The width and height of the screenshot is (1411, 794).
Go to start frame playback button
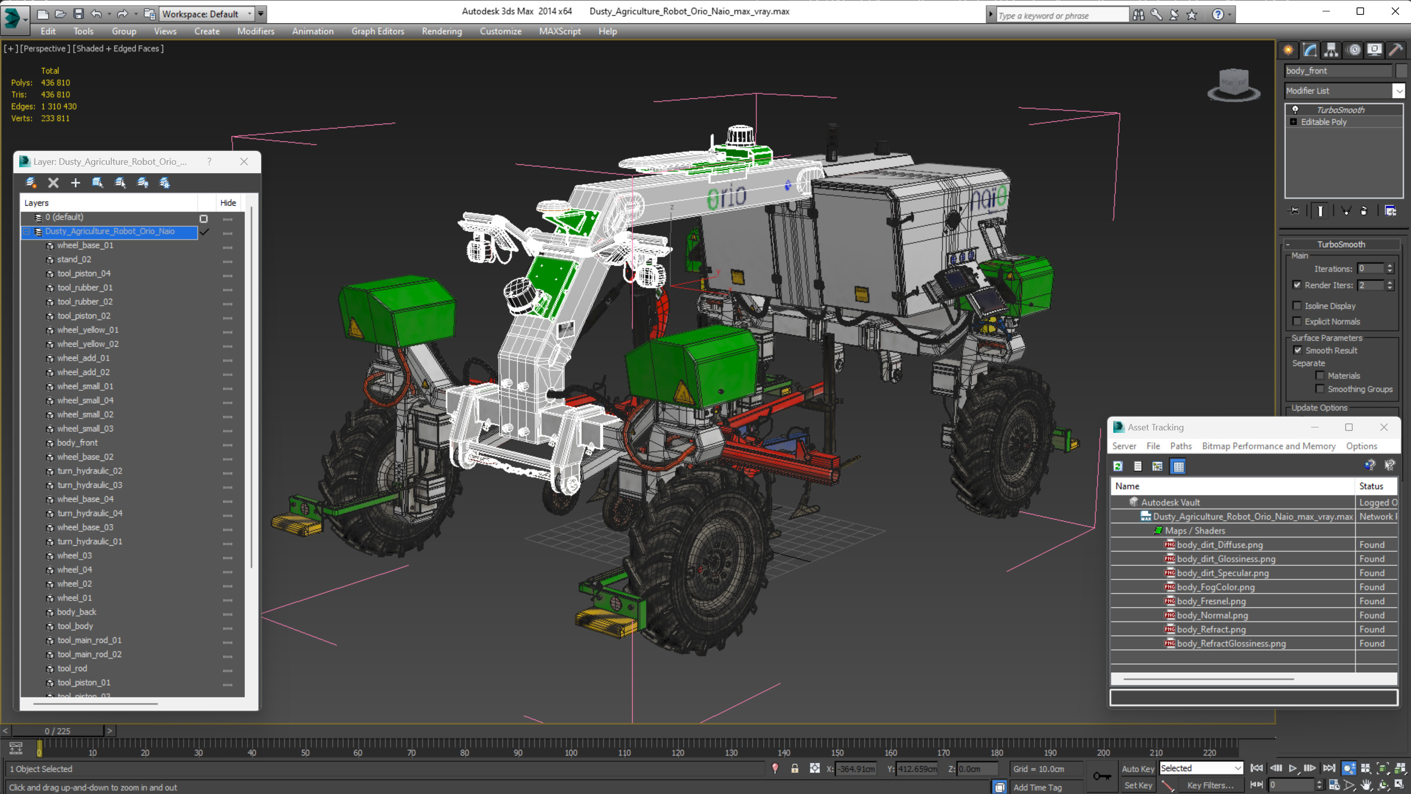[1257, 768]
